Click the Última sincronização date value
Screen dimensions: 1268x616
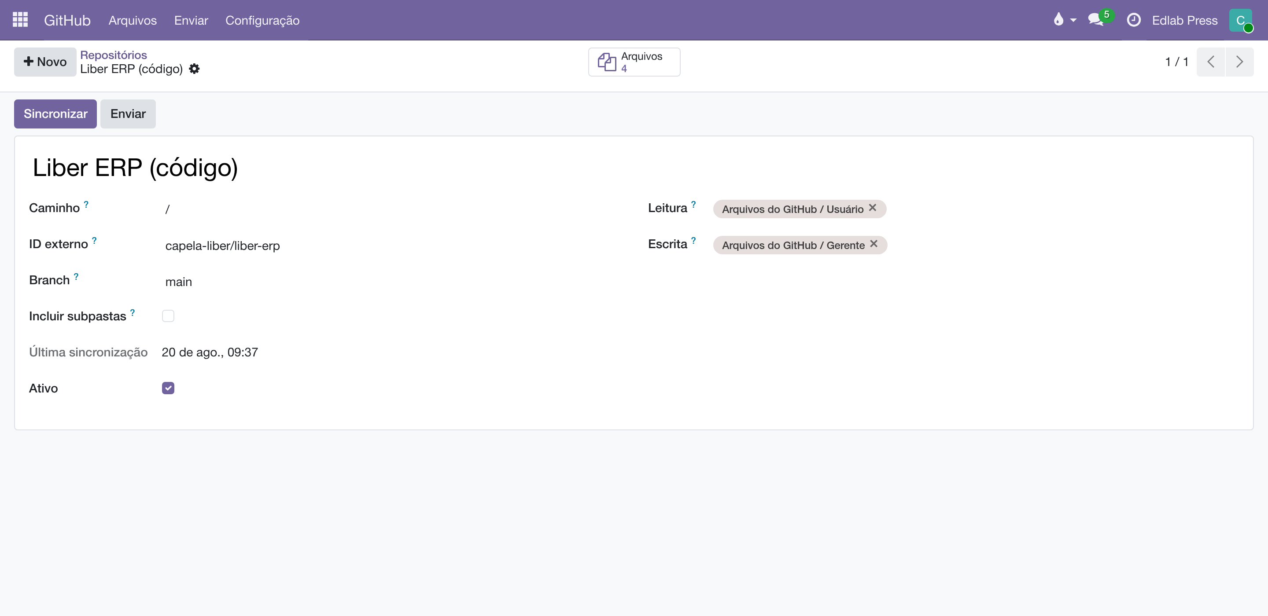210,352
